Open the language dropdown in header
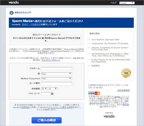 pos(127,3)
